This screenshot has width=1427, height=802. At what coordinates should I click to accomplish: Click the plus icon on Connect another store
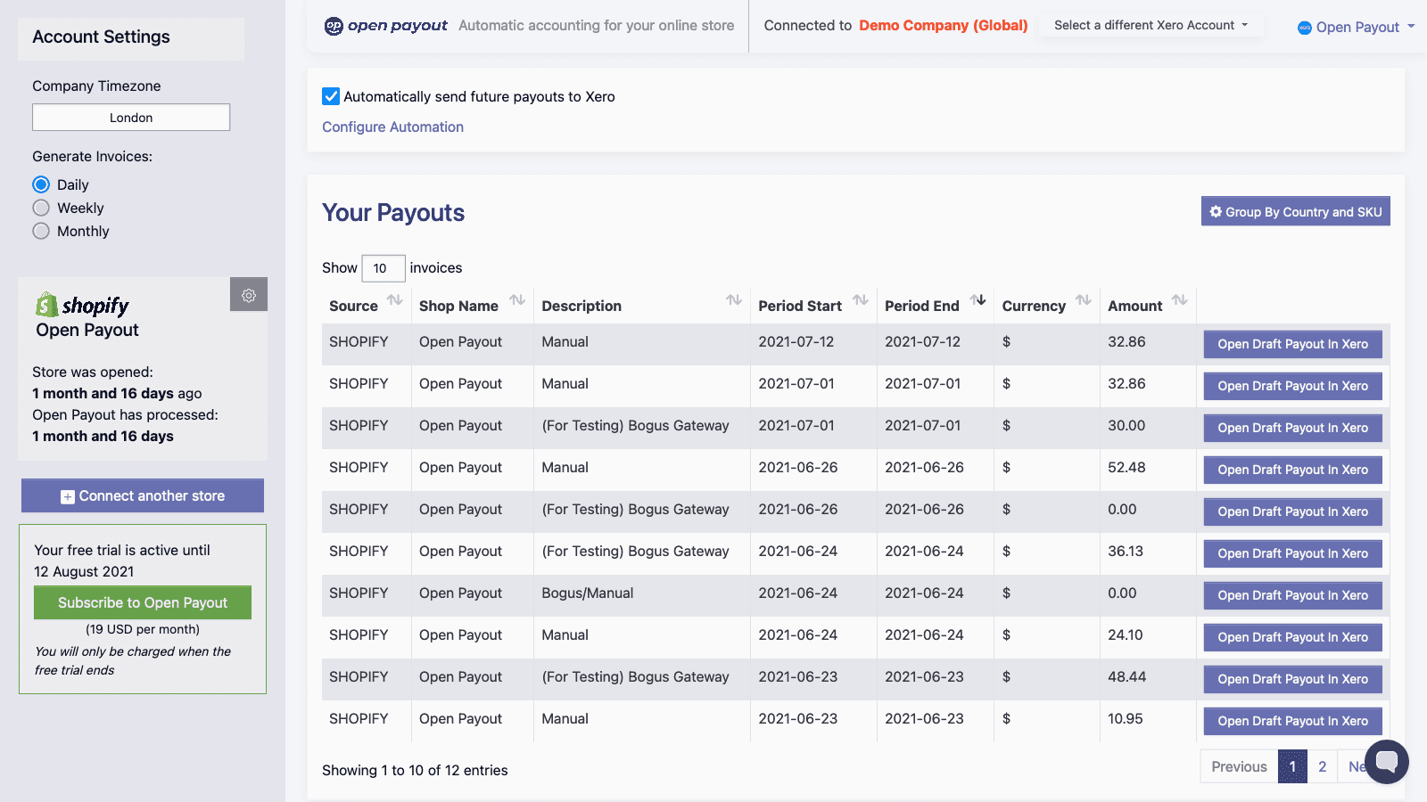coord(67,495)
